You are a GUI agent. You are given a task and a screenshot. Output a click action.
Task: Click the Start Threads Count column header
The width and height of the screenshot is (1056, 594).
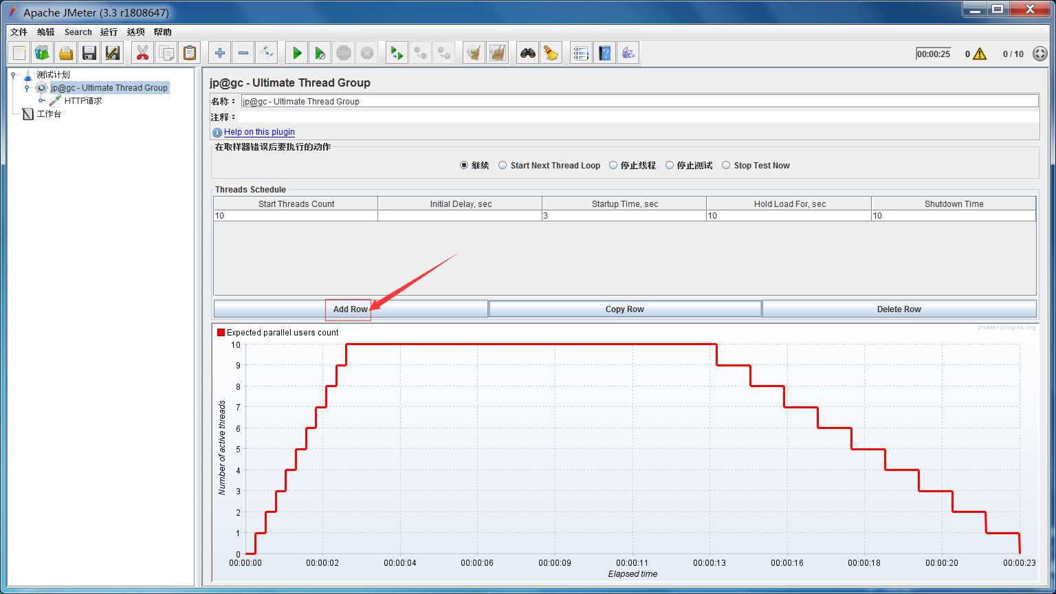pos(296,203)
